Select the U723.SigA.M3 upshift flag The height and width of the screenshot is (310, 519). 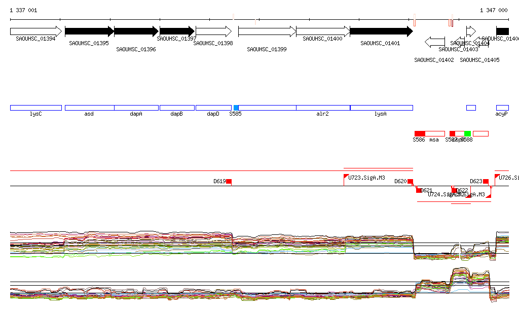346,177
